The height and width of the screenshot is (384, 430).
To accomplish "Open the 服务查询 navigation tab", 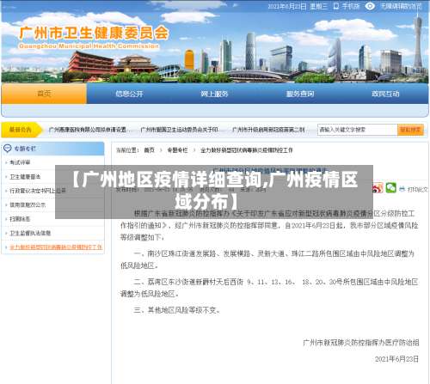I will click(x=300, y=94).
